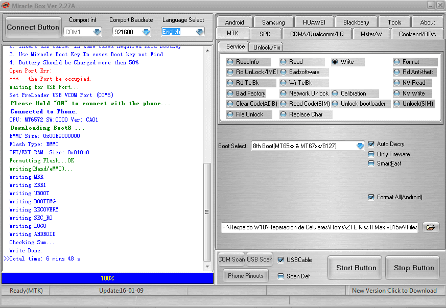The image size is (446, 308).
Task: Click the firmware file path field
Action: pos(319,227)
